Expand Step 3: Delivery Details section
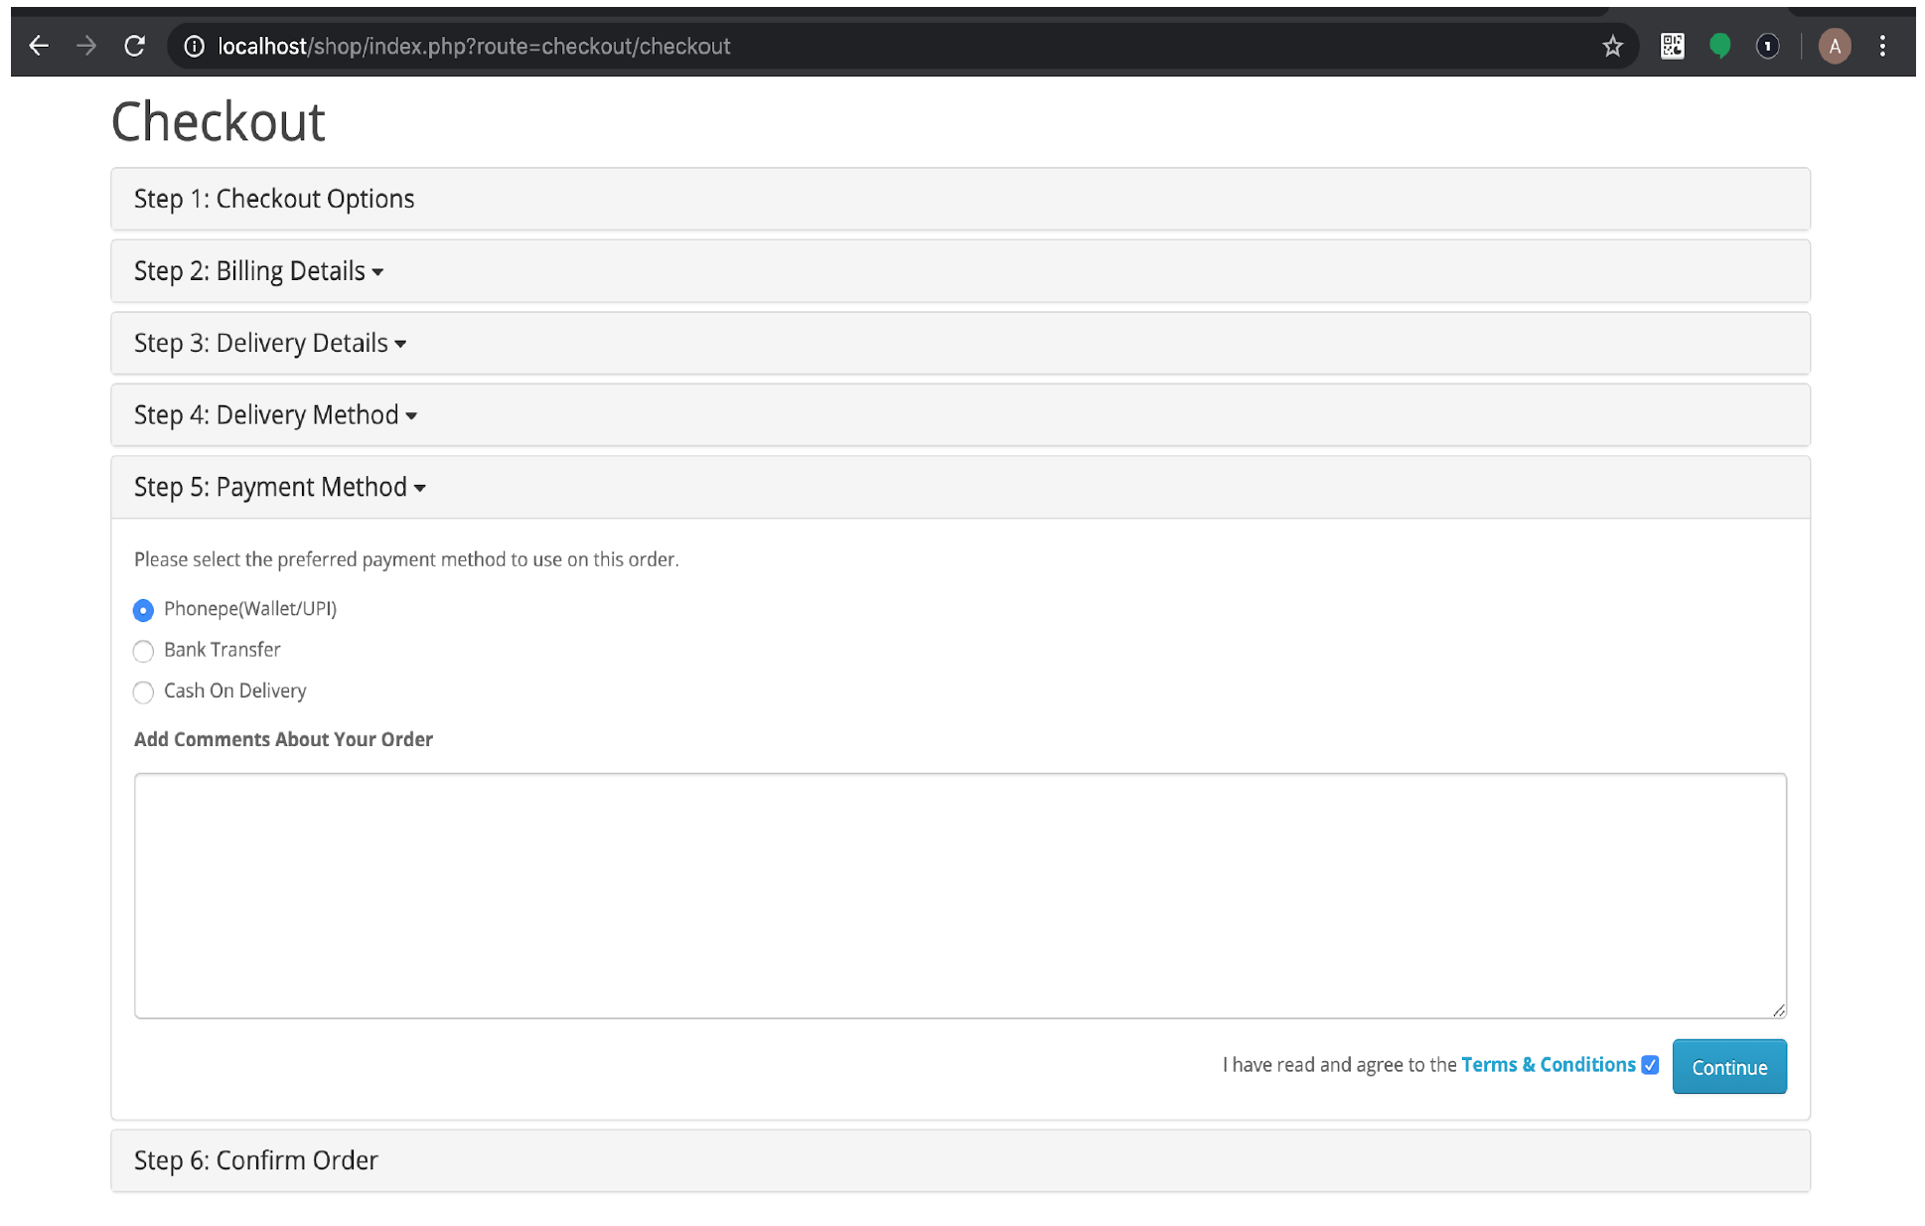This screenshot has height=1226, width=1925. point(270,344)
